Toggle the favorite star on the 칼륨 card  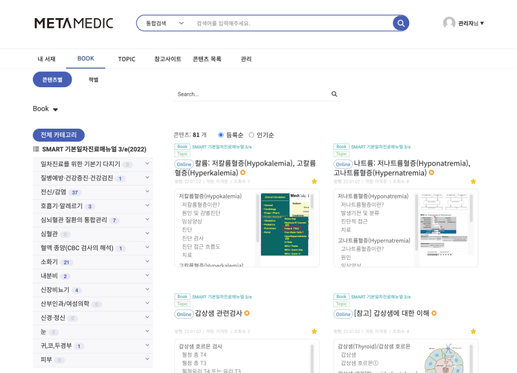point(315,182)
